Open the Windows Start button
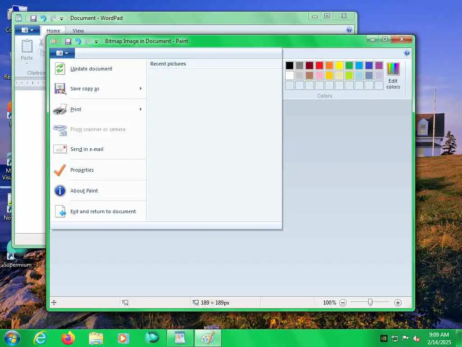This screenshot has width=462, height=347. [12, 338]
